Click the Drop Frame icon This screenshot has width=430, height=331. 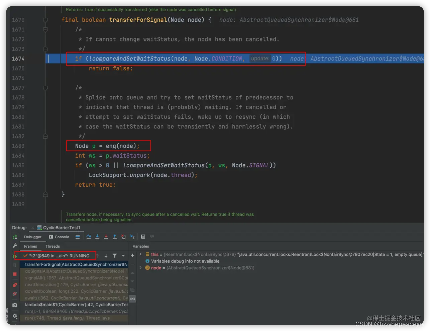123,237
